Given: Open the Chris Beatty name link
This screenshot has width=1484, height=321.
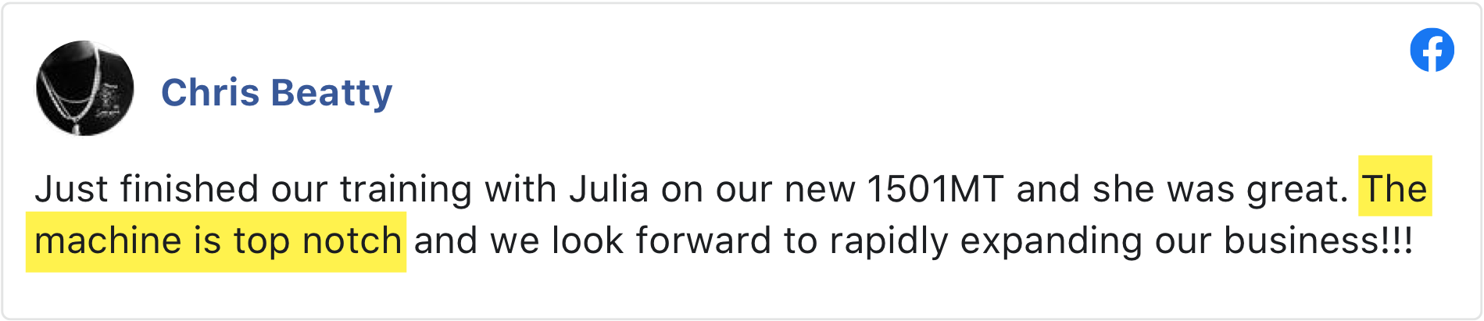Looking at the screenshot, I should click(x=277, y=93).
